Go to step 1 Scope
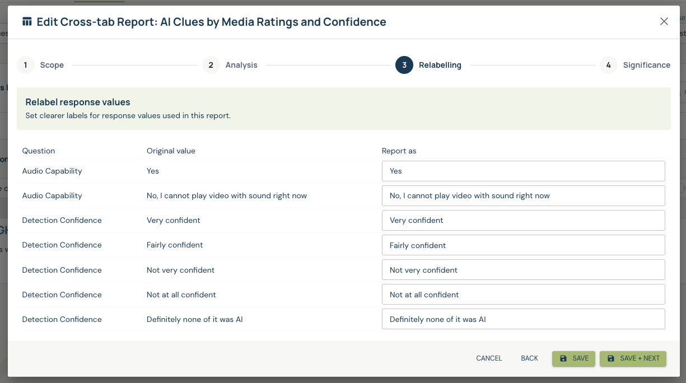Viewport: 686px width, 383px height. [x=40, y=65]
